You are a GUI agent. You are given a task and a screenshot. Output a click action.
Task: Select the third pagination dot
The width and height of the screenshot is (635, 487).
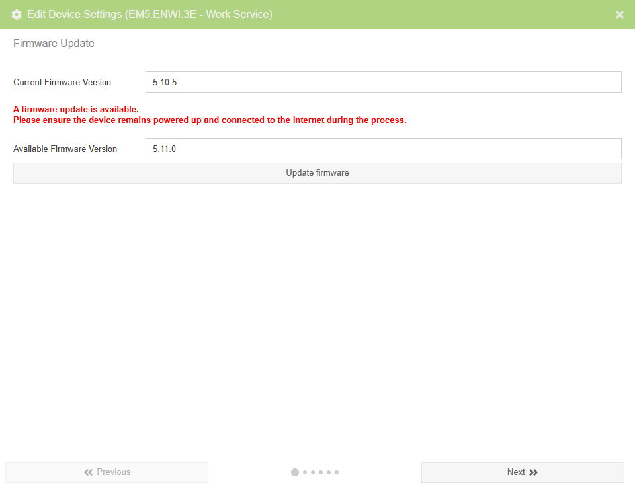click(312, 472)
